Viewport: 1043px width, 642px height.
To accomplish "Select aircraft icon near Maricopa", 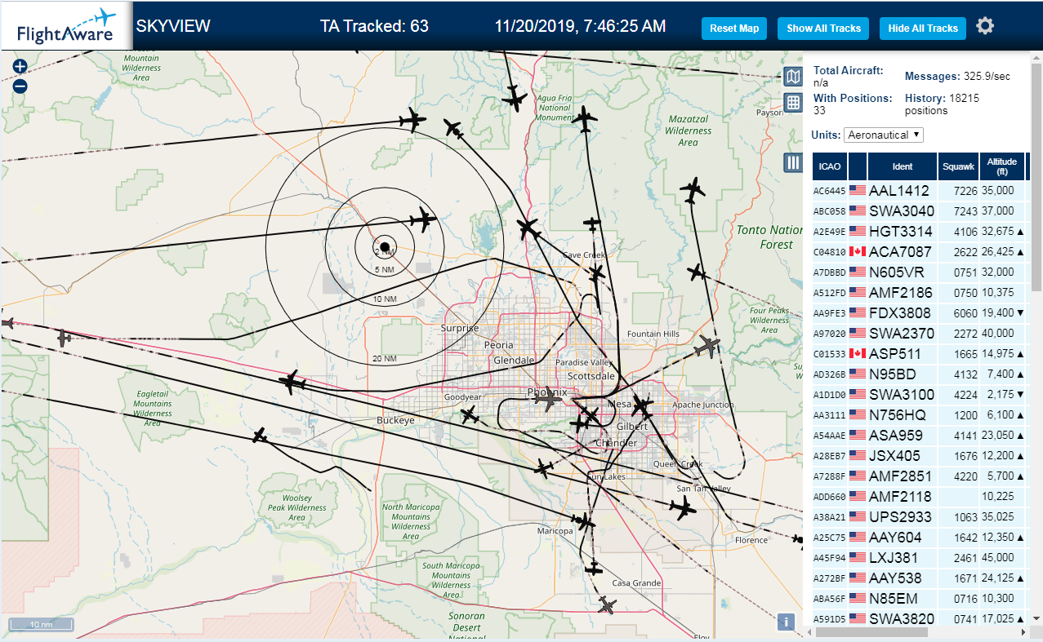I will point(583,520).
